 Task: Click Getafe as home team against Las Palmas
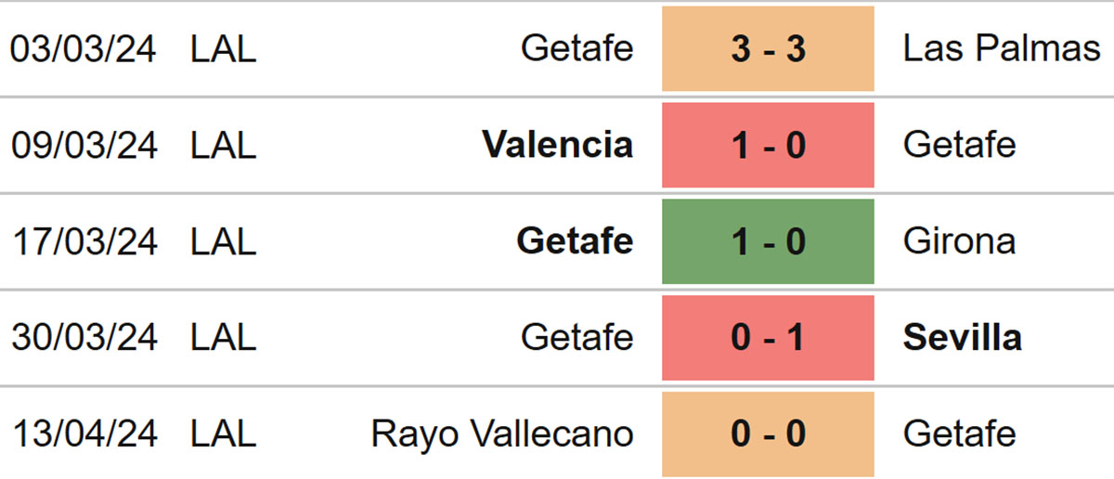576,49
